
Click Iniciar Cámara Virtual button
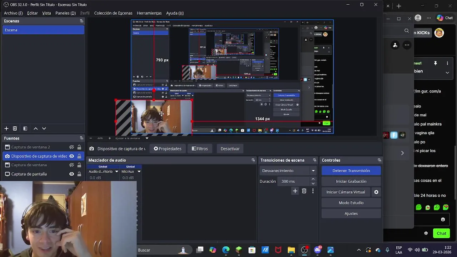point(346,192)
